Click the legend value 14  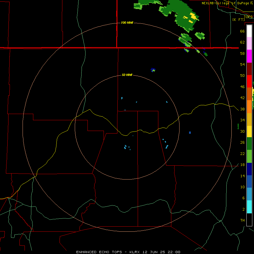pyautogui.click(x=242, y=176)
